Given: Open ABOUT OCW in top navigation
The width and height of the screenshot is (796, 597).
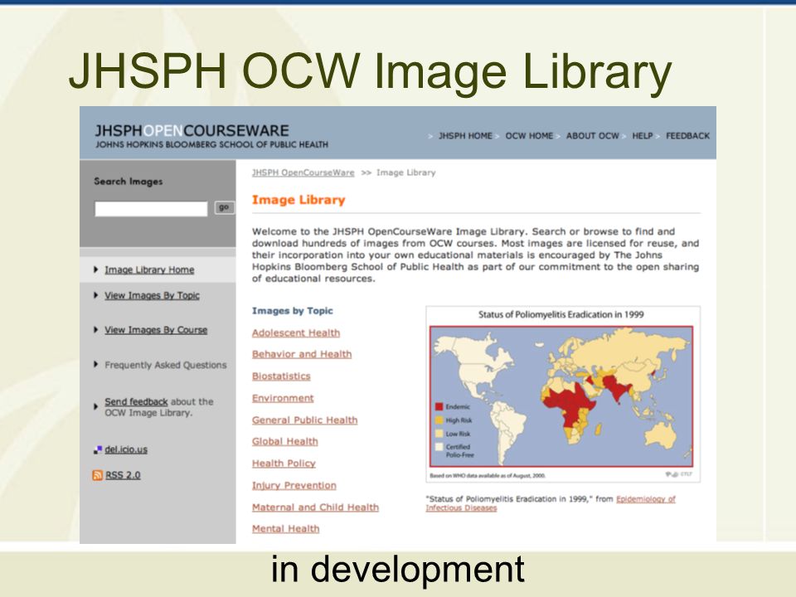Looking at the screenshot, I should click(592, 135).
